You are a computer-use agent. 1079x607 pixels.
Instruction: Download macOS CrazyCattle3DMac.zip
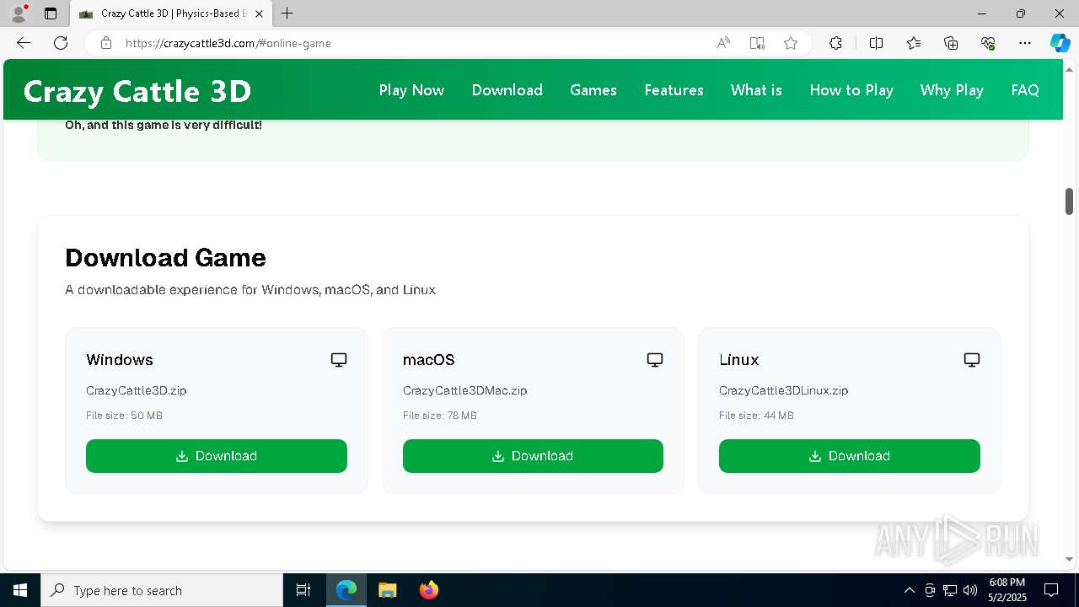(533, 456)
